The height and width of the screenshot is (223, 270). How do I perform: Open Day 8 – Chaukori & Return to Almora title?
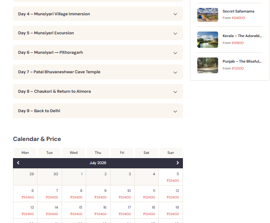(x=54, y=91)
